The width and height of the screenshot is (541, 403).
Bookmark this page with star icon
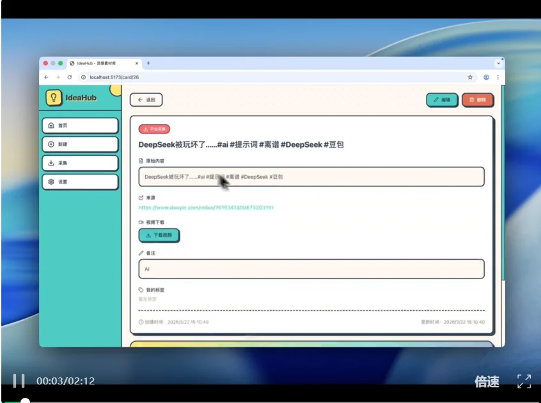point(470,77)
